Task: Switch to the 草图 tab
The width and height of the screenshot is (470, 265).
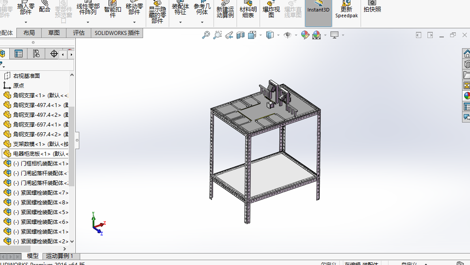Action: click(54, 33)
